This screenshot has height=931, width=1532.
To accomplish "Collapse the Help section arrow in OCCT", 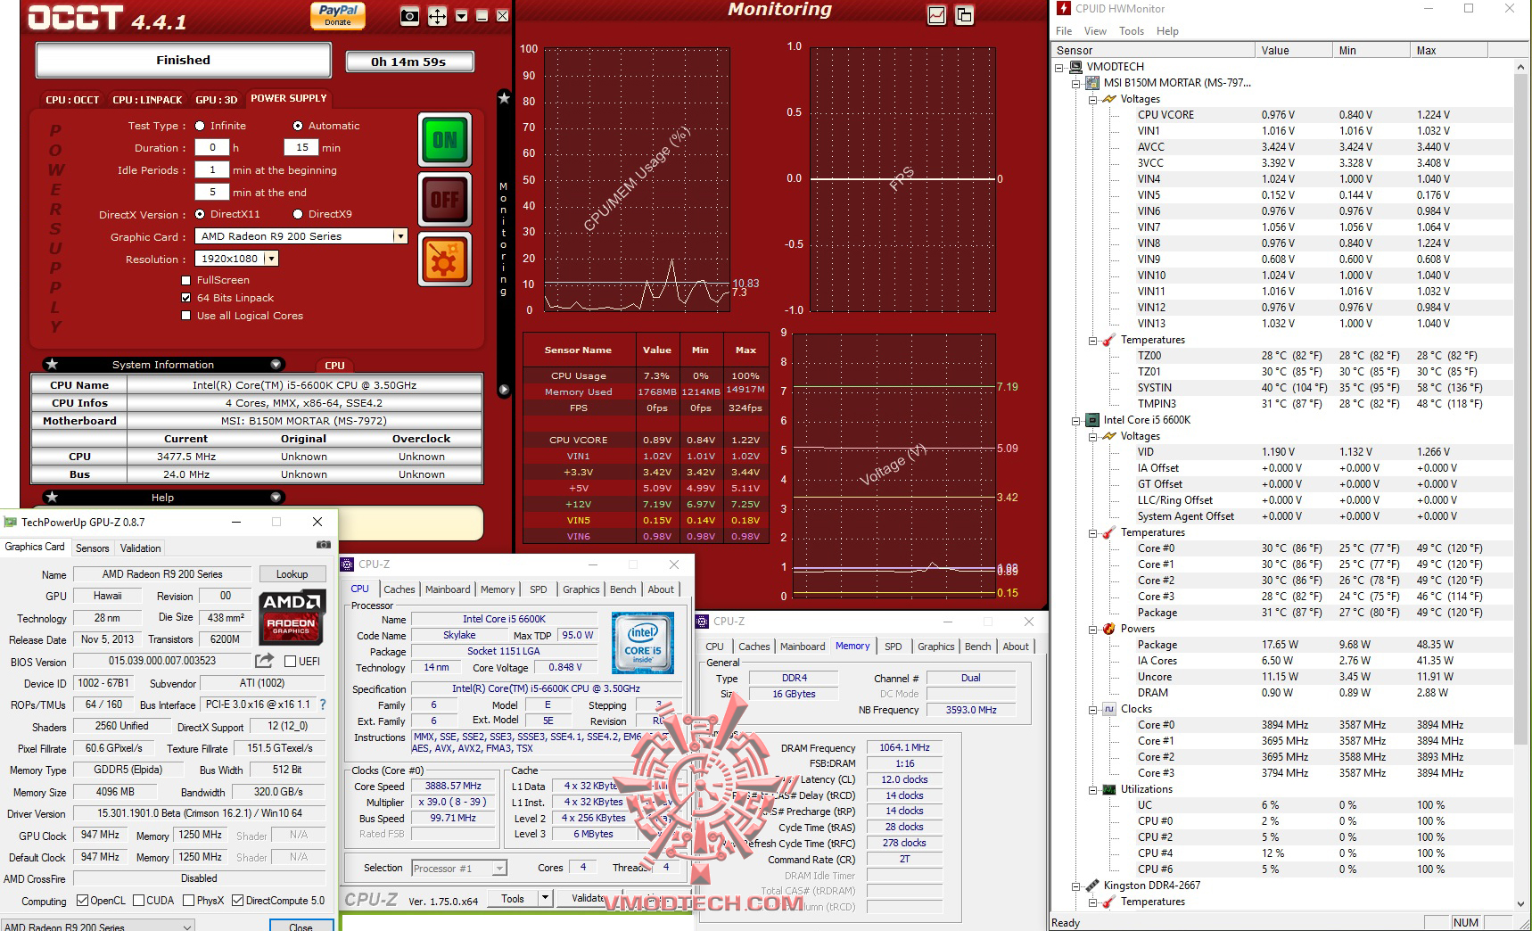I will pyautogui.click(x=276, y=497).
